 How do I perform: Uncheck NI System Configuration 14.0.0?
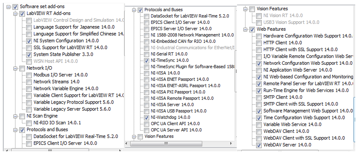coord(29,41)
